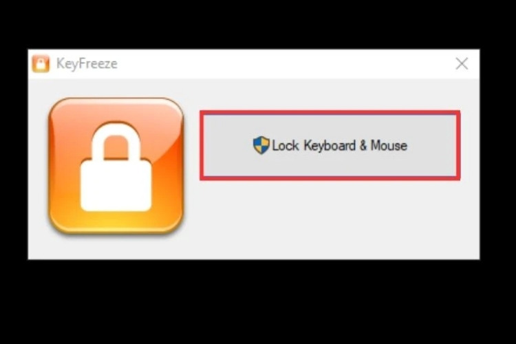Click the UAC shield icon on the lock button
Viewport: 516px width, 344px height.
[261, 145]
